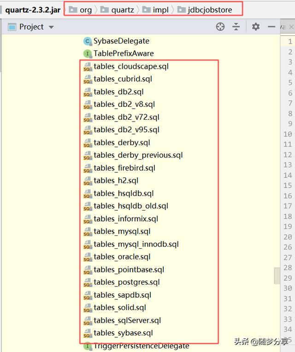Click SQL icon of tables_mysql.sql
This screenshot has width=295, height=352.
coord(88,231)
